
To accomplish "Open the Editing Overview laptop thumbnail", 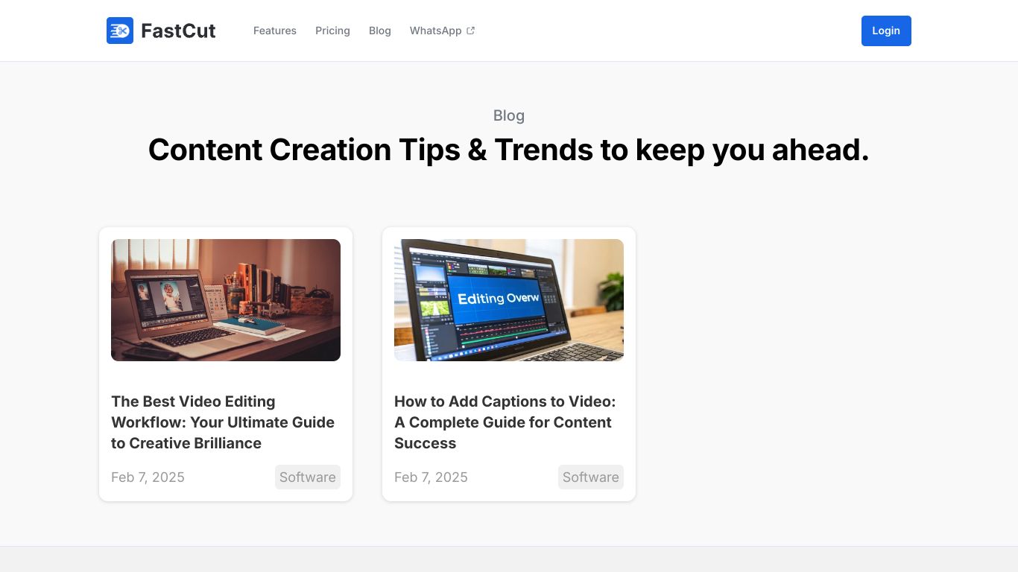I will click(x=509, y=300).
